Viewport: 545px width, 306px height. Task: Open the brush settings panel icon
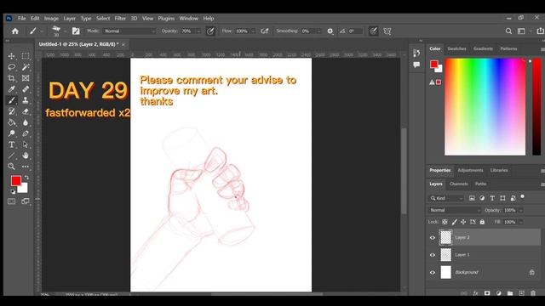pos(76,31)
